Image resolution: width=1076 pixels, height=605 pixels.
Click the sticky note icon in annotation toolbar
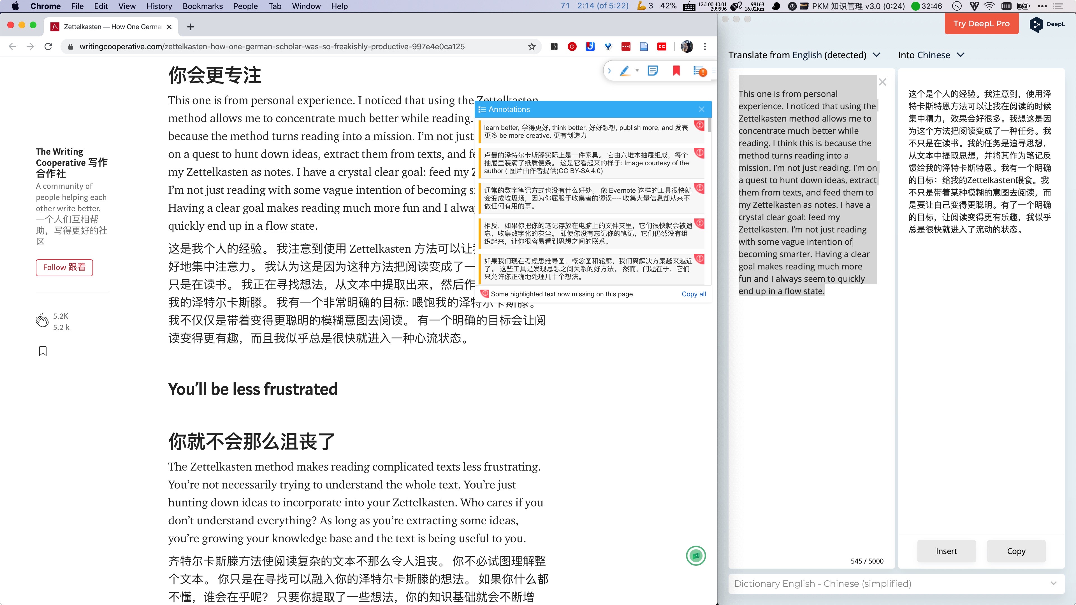pos(652,71)
